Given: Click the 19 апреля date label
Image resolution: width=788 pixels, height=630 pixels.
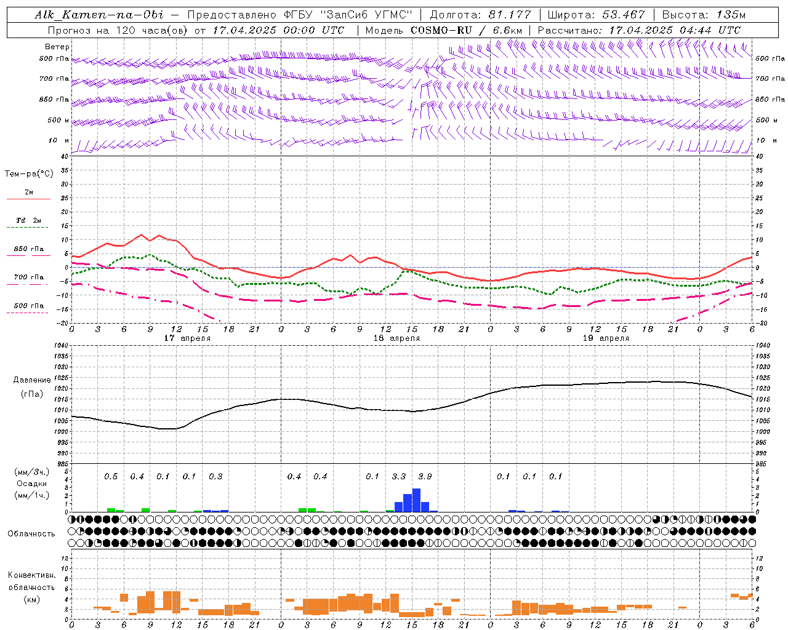Looking at the screenshot, I should (x=606, y=338).
